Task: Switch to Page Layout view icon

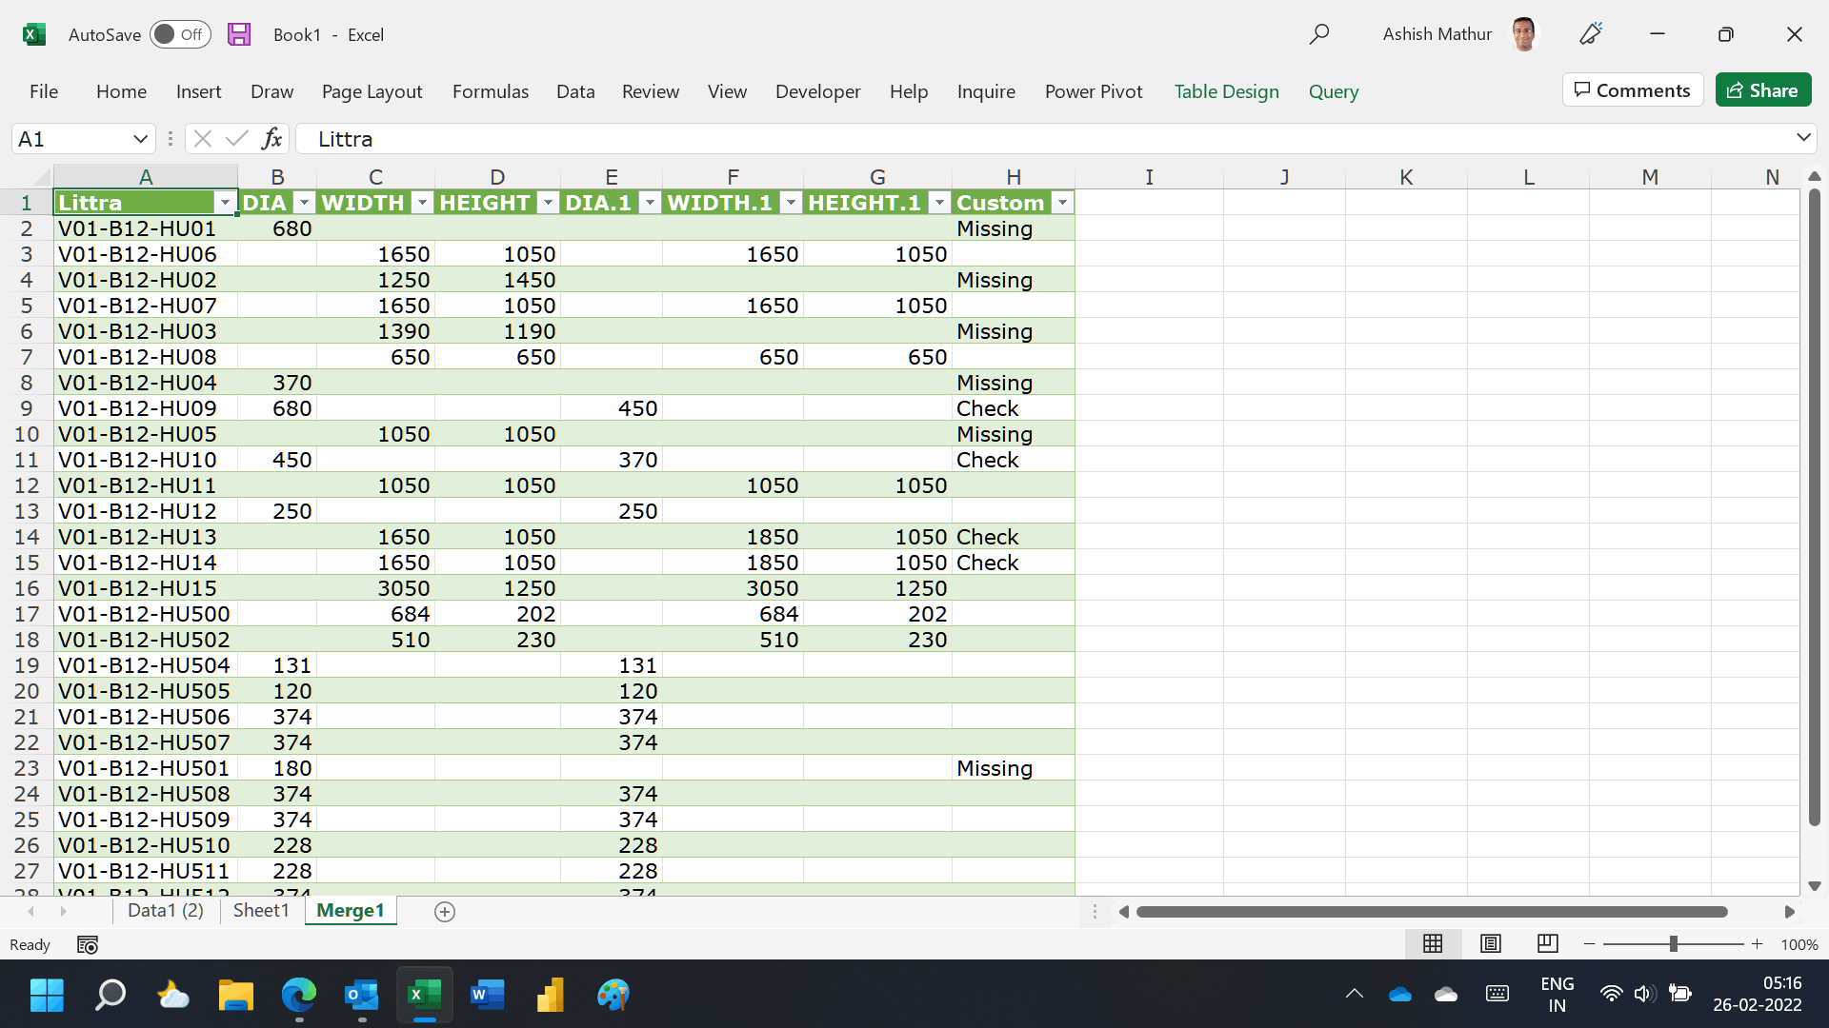Action: (x=1490, y=943)
